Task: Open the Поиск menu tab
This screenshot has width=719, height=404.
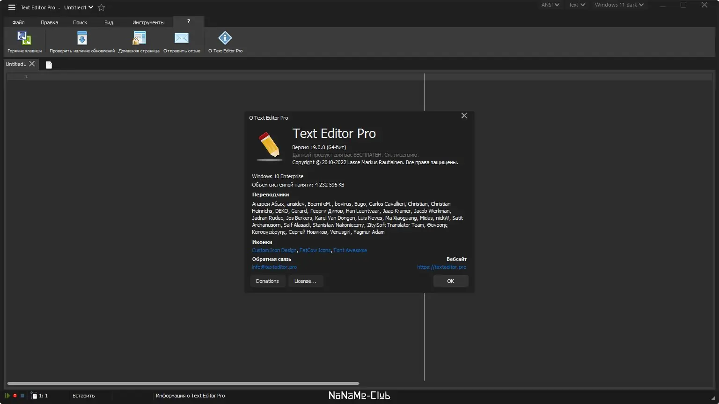Action: [x=80, y=22]
